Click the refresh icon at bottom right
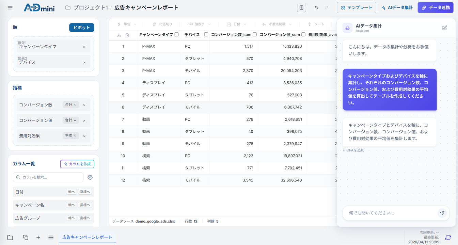458x245 pixels. click(x=448, y=238)
